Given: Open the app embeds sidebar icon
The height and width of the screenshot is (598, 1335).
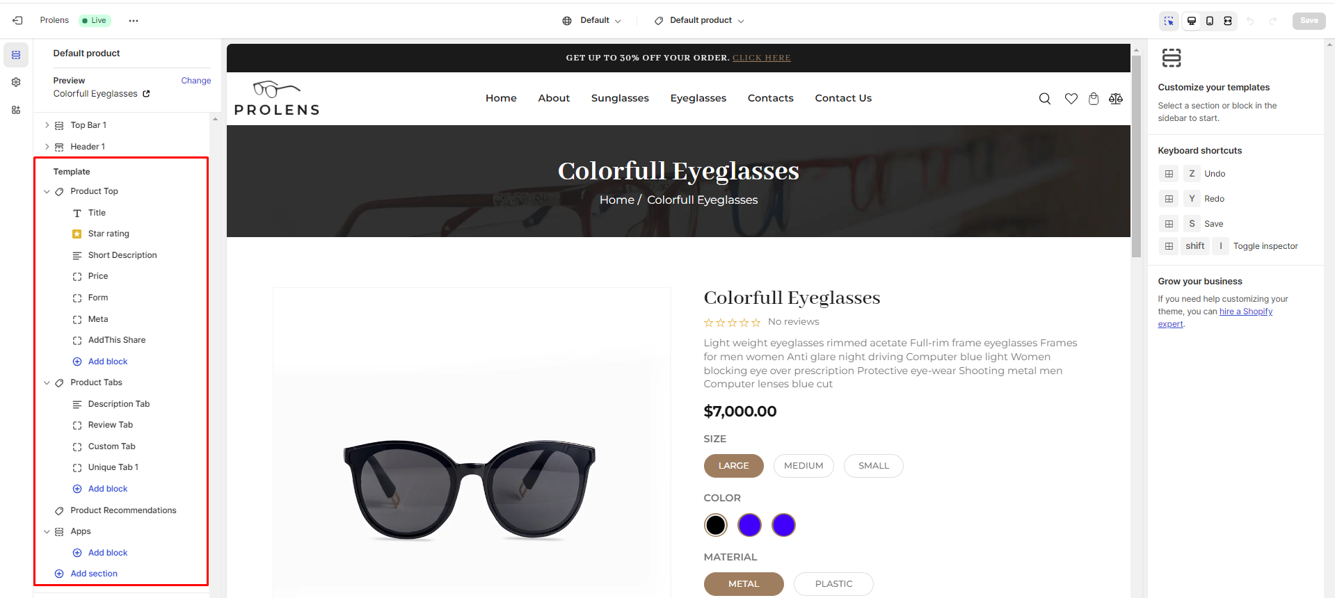Looking at the screenshot, I should tap(16, 110).
